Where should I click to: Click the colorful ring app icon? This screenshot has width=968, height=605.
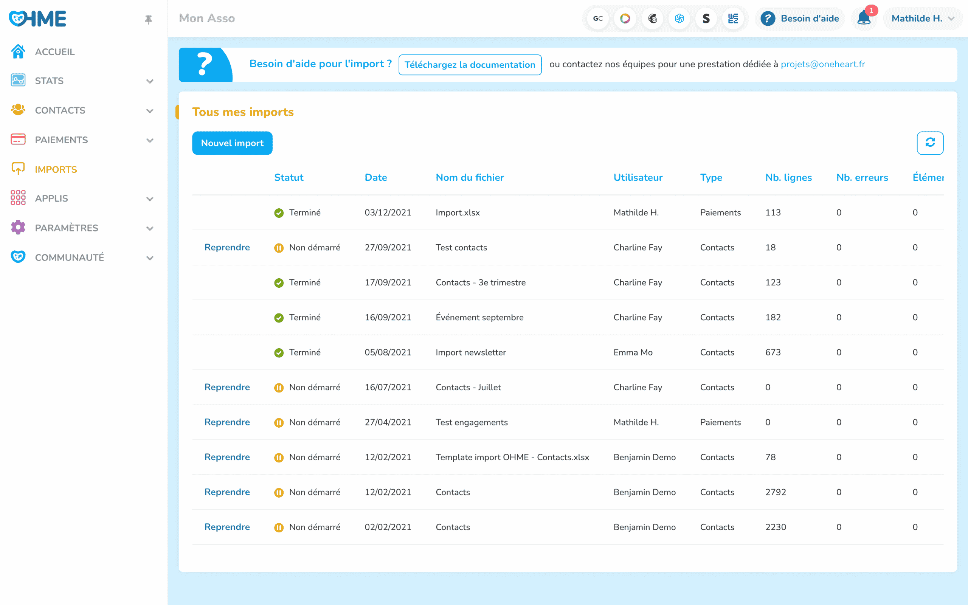coord(625,19)
